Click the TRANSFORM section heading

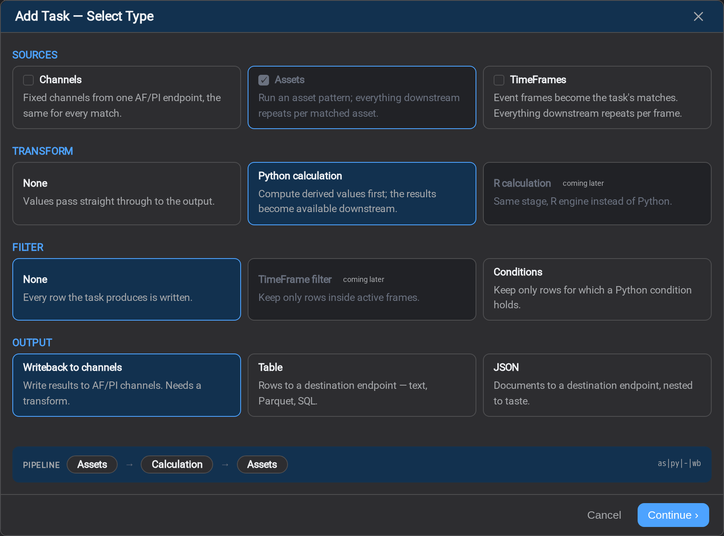[x=43, y=151]
